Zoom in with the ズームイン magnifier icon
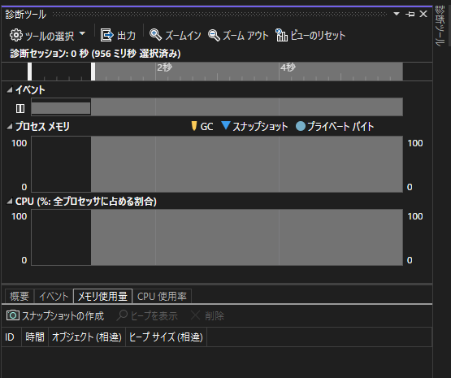The width and height of the screenshot is (451, 378). coord(155,35)
